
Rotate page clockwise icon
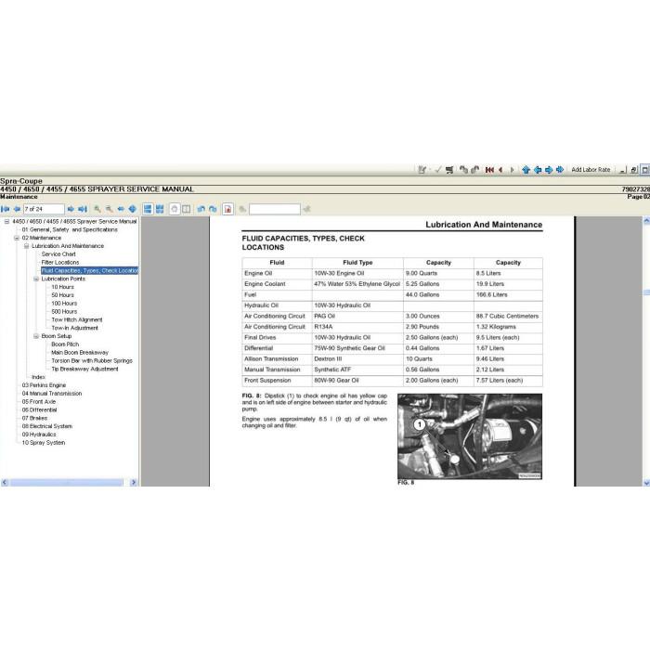pos(213,209)
